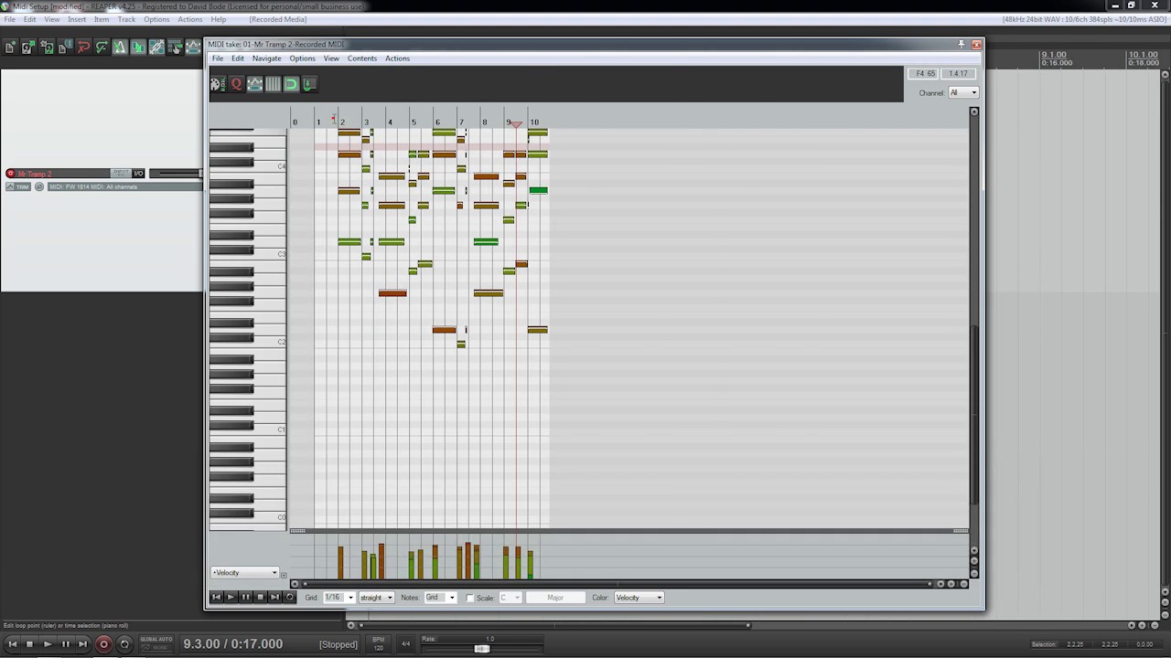This screenshot has height=658, width=1171.
Task: Open File menu in MIDI editor window
Action: coord(218,58)
